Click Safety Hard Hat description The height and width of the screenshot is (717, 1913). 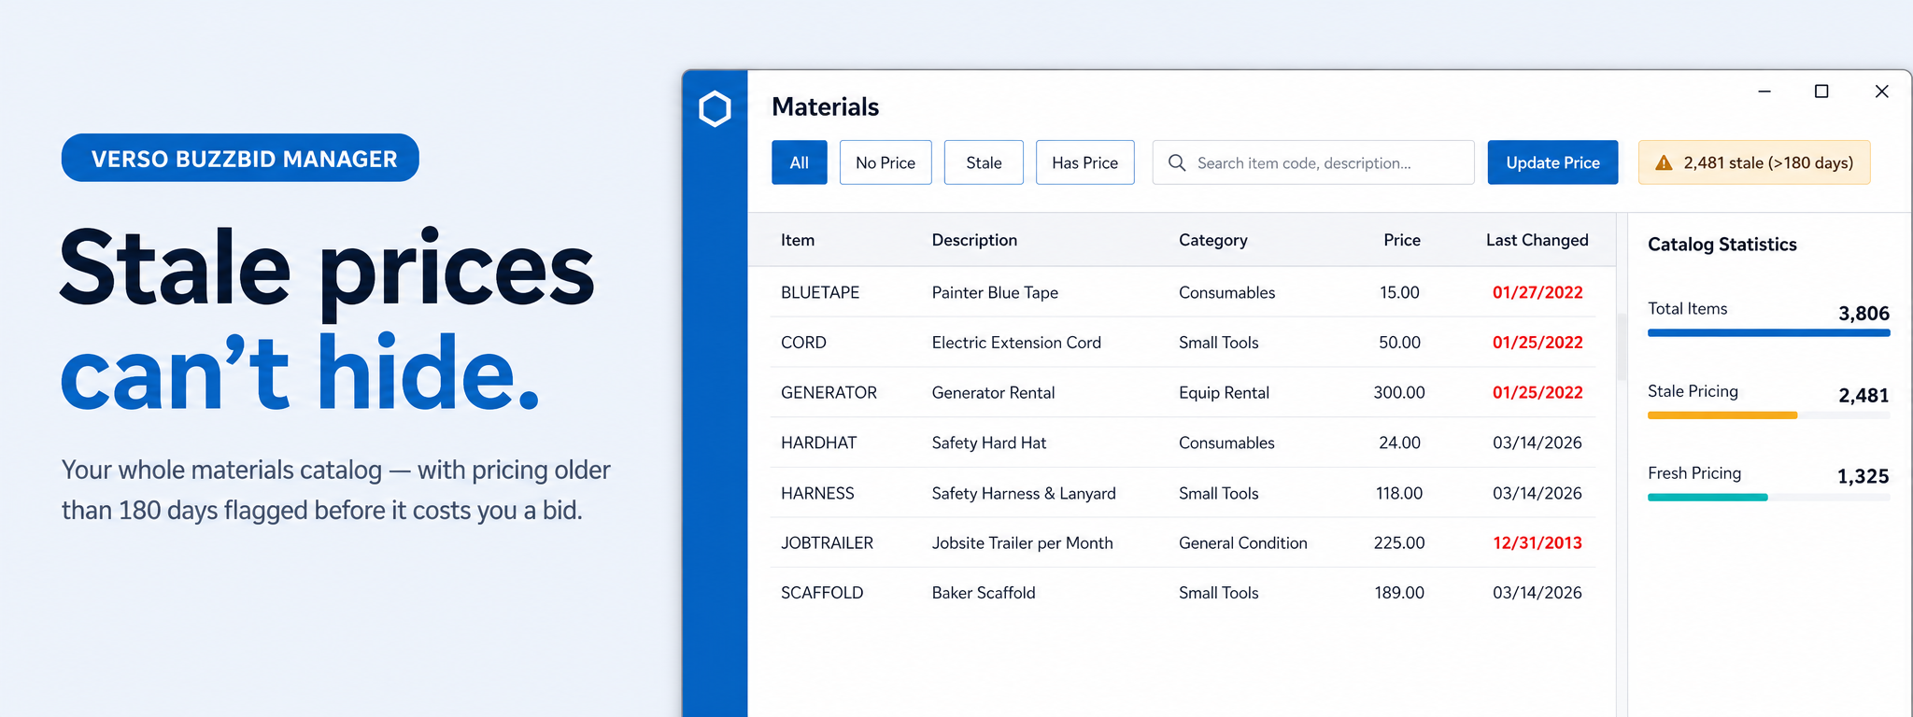click(988, 443)
